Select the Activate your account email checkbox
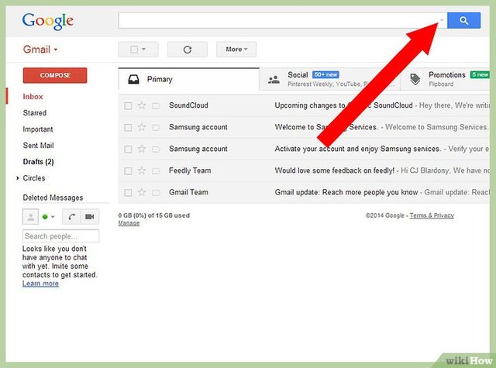496x368 pixels. 128,149
